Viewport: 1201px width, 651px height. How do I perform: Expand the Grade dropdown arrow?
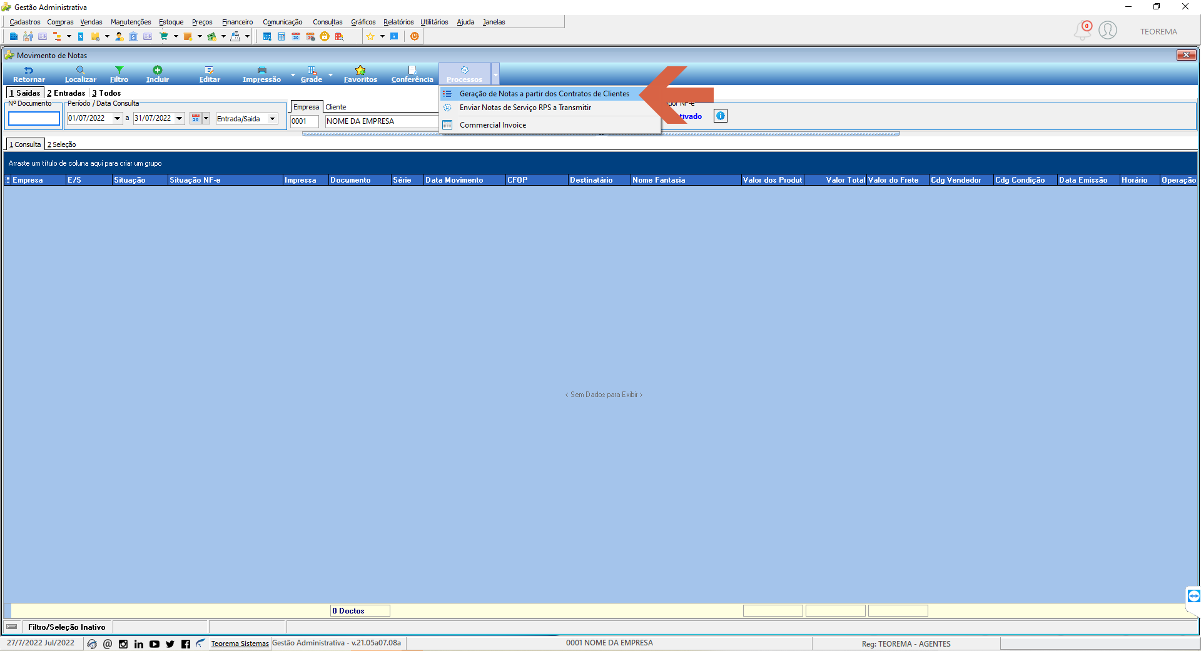[330, 74]
